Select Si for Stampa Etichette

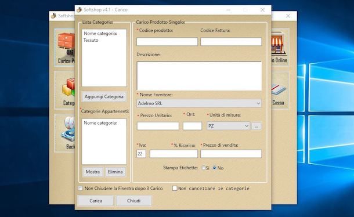pos(204,168)
